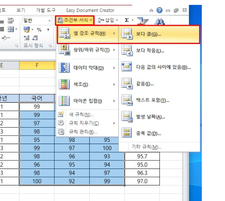225x201 pixels.
Task: Open Sort and Filter funnel icon
Action: pyautogui.click(x=143, y=21)
